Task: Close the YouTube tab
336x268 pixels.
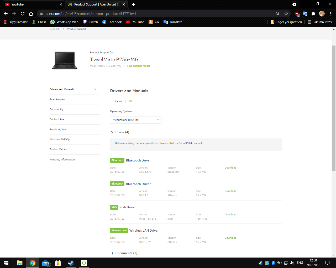Action: pyautogui.click(x=61, y=4)
